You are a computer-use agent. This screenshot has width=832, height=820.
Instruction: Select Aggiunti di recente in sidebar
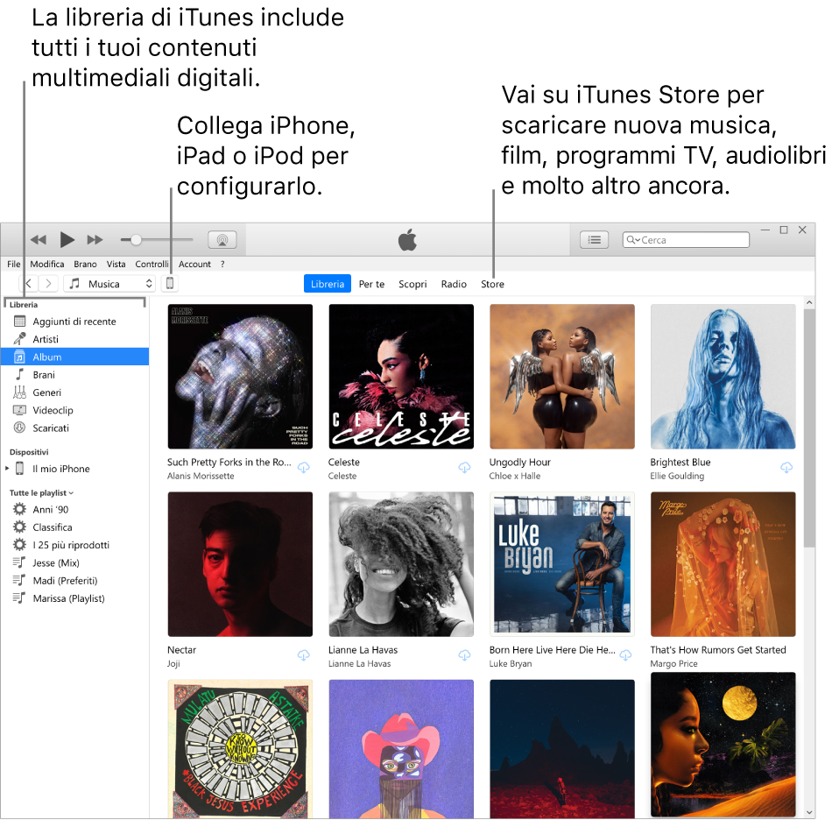coord(74,322)
